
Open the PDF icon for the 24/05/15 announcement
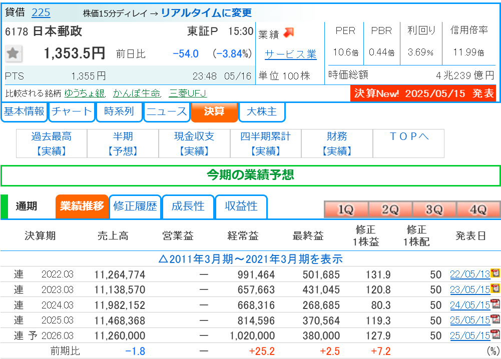point(495,304)
